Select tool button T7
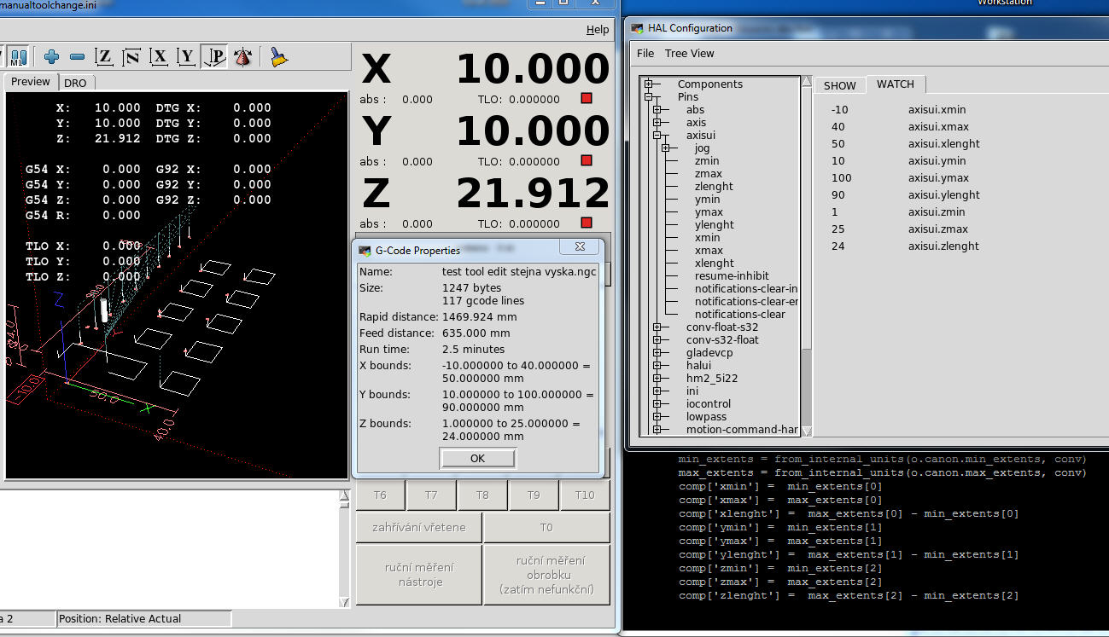 tap(431, 495)
